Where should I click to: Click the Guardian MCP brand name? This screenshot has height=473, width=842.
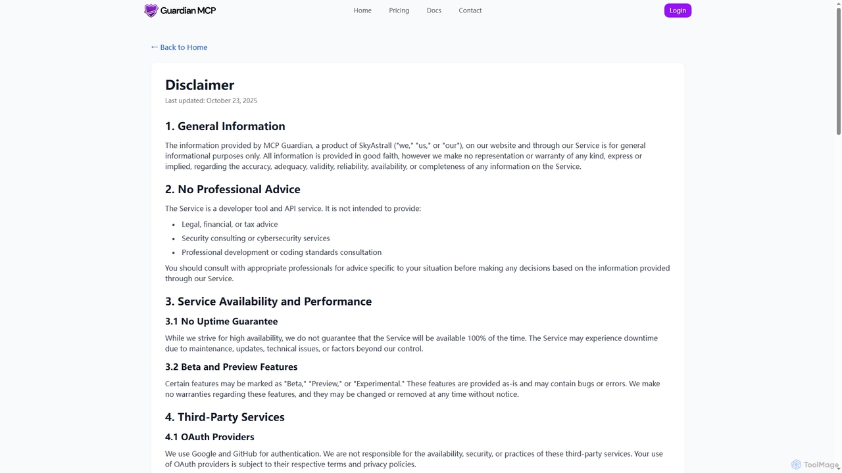coord(188,11)
